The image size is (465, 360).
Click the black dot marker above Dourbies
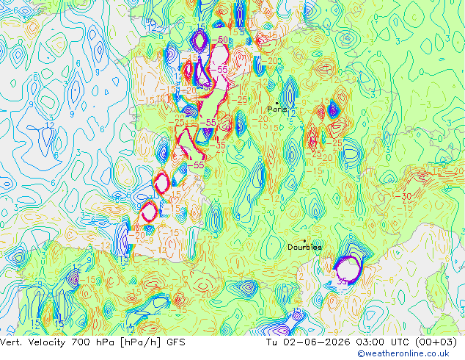[x=304, y=241]
